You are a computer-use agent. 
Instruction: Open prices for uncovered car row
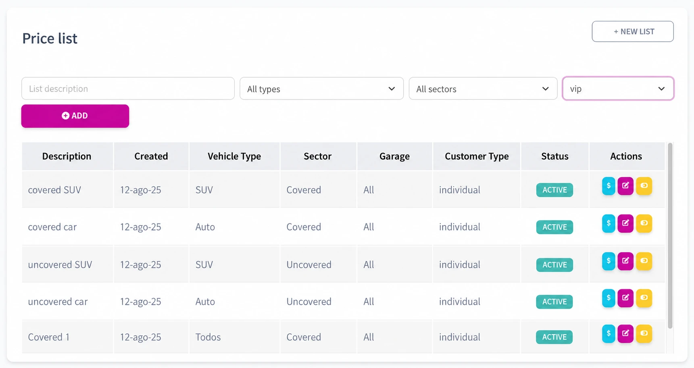609,298
